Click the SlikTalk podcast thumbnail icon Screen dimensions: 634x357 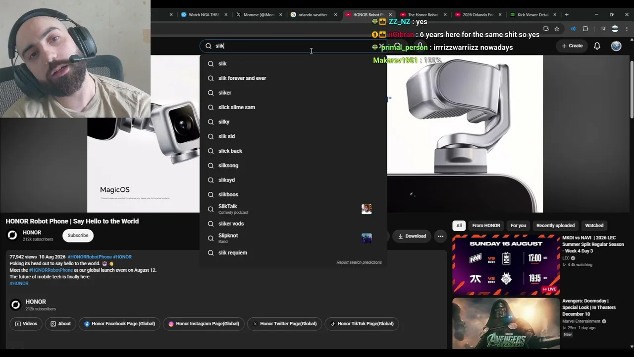[x=367, y=209]
